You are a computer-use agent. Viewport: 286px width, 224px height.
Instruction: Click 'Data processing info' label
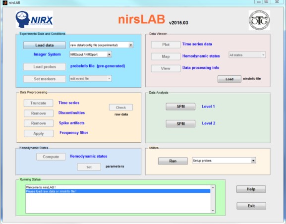201,68
